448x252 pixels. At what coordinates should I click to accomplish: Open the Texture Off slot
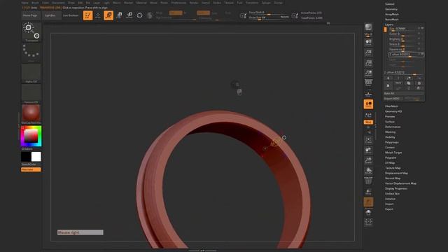(x=31, y=93)
